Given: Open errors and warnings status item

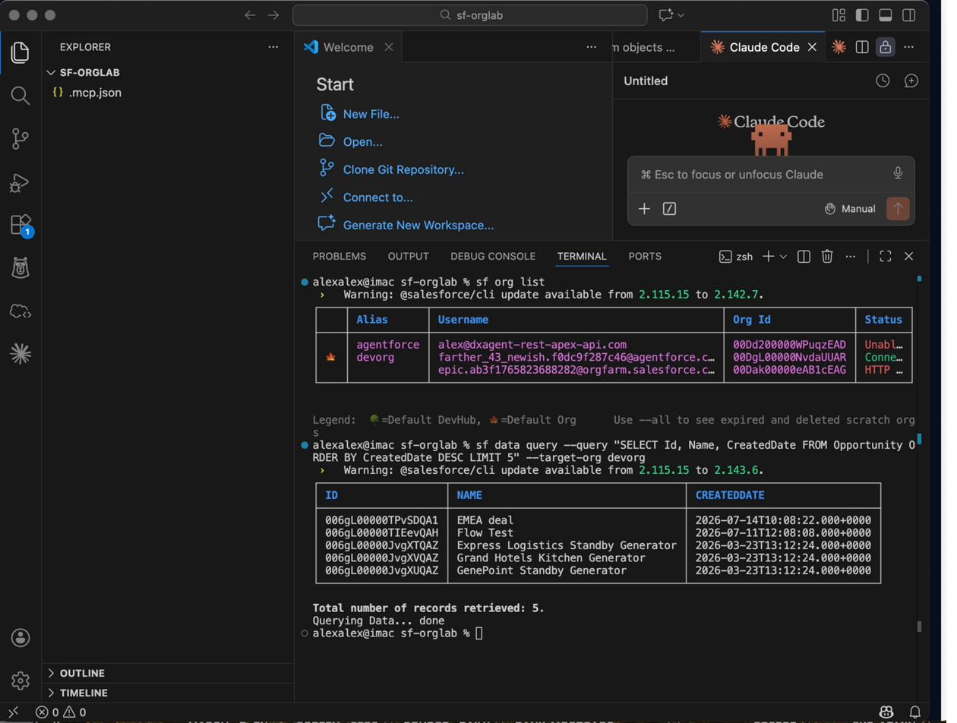Looking at the screenshot, I should [x=61, y=712].
